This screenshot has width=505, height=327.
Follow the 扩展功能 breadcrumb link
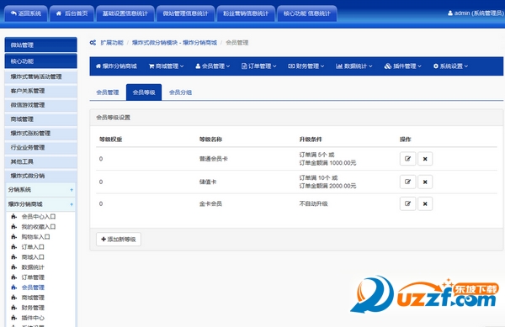(x=112, y=43)
